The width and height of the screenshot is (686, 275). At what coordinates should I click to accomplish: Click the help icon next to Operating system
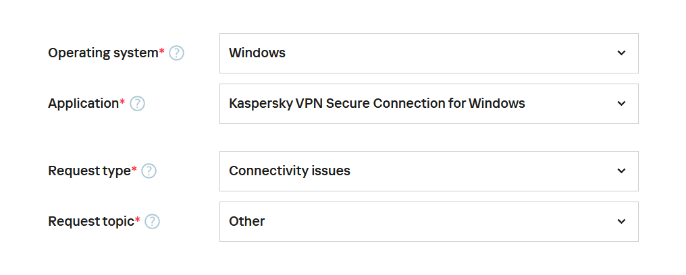pos(176,53)
